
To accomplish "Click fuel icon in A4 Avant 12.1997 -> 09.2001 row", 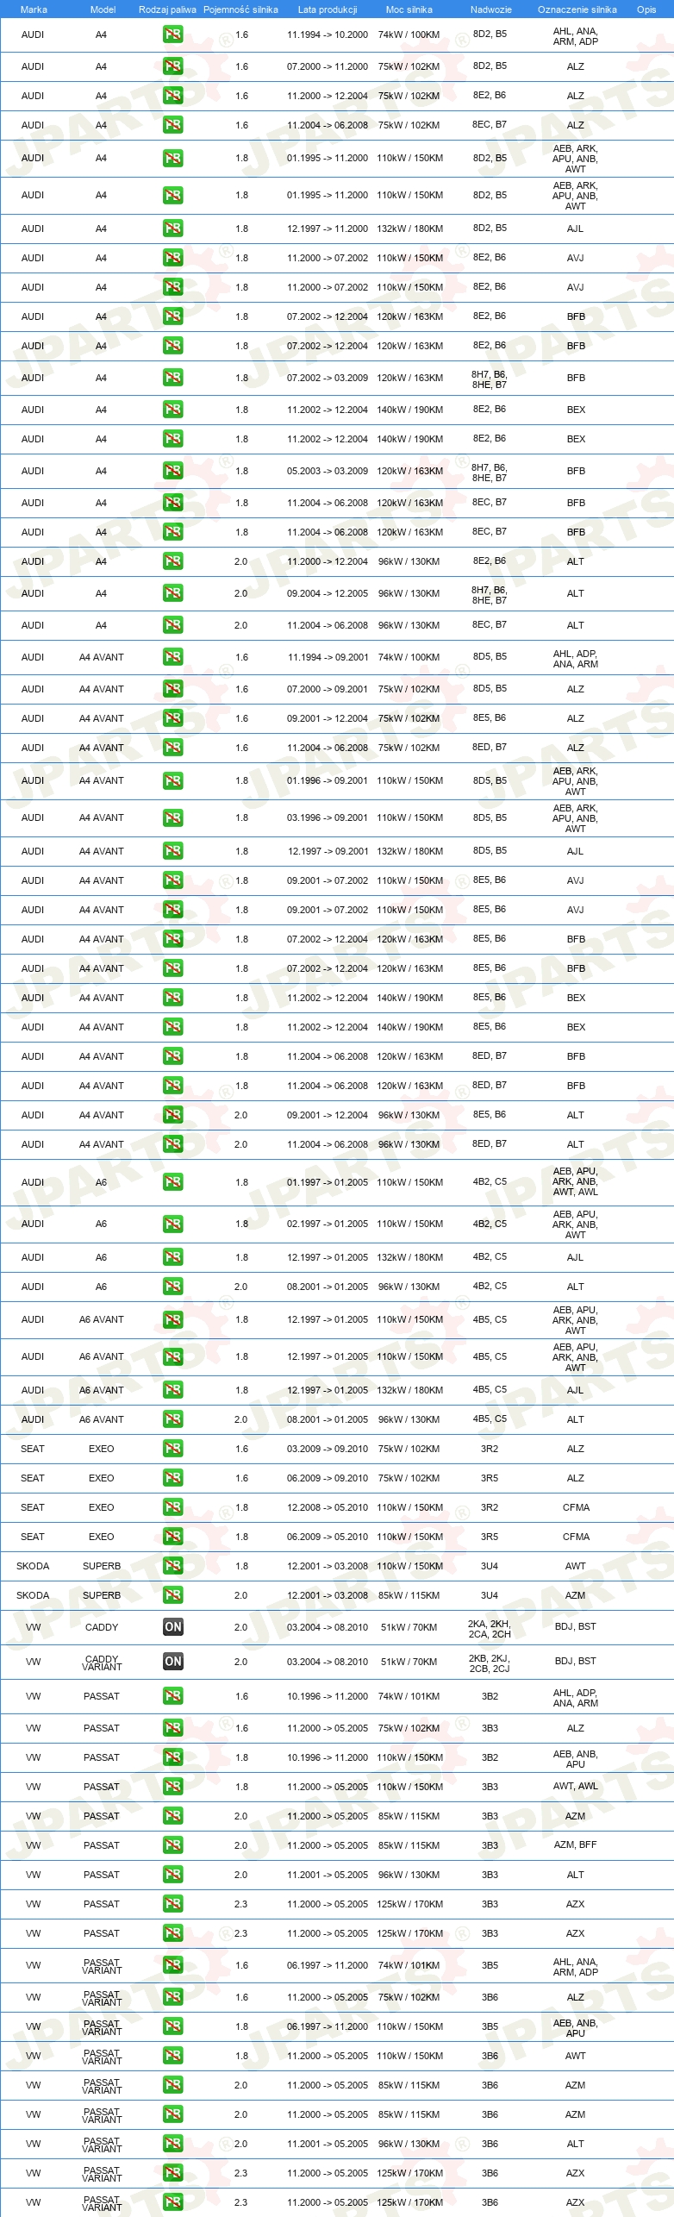I will [x=172, y=851].
